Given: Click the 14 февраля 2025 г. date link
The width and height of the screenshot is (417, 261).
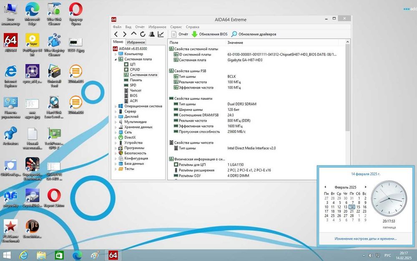Looking at the screenshot, I should [x=366, y=174].
